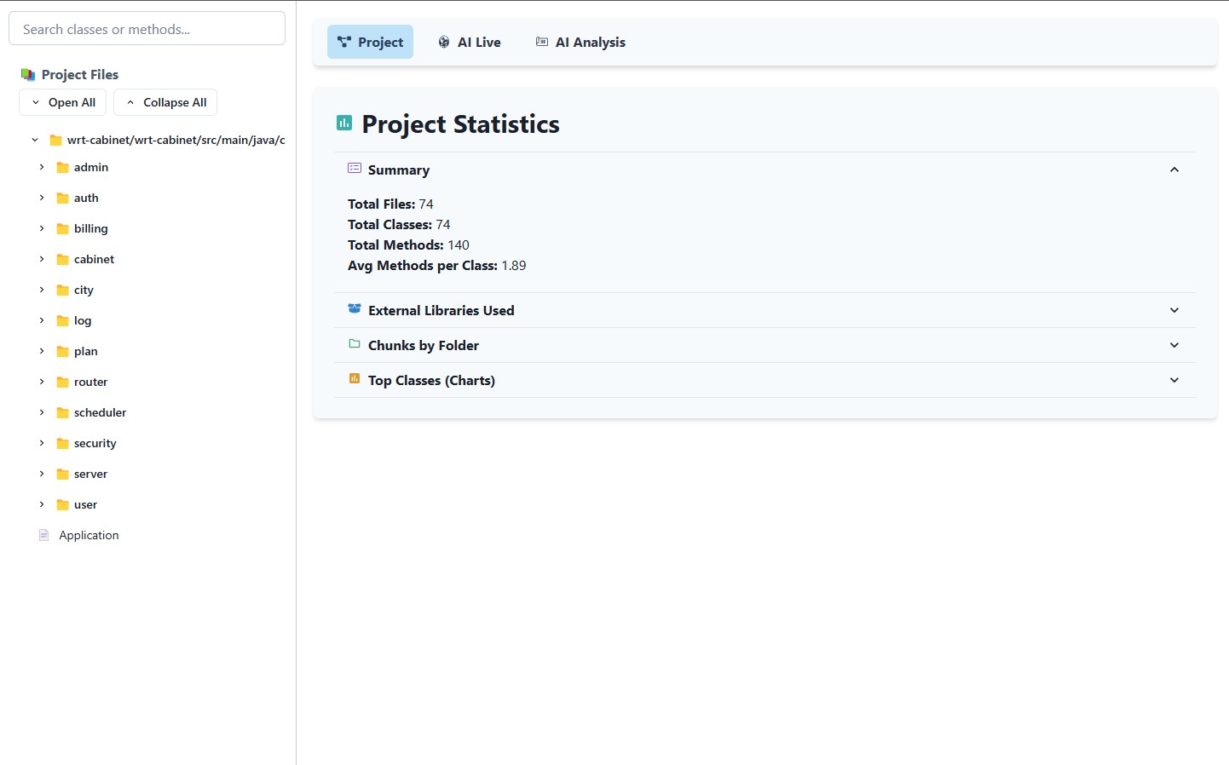Viewport: 1229px width, 765px height.
Task: Expand the scheduler folder chevron
Action: coord(42,412)
